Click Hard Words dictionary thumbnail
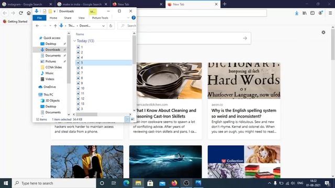 pos(244,80)
